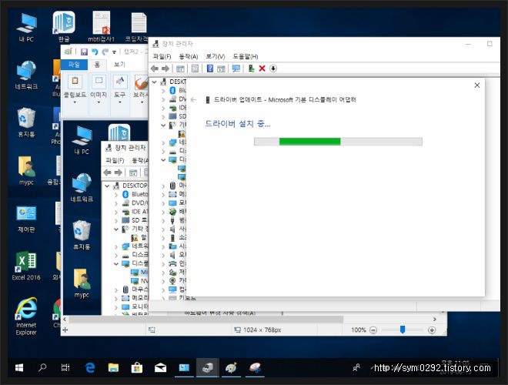Open the Properties sheet icon in Device Manager toolbar
508x385 pixels.
click(x=195, y=69)
